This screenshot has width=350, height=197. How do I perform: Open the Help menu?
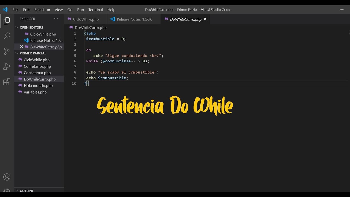point(111,10)
